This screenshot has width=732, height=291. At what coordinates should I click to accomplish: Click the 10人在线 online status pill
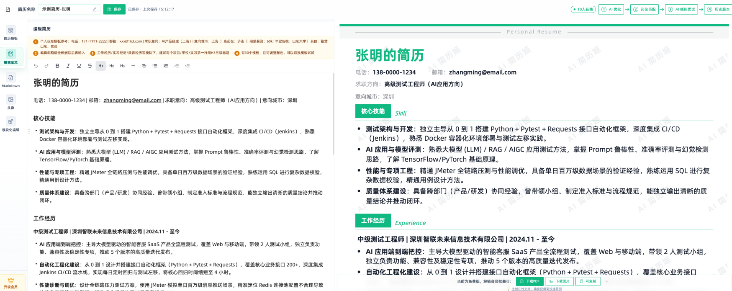(583, 9)
